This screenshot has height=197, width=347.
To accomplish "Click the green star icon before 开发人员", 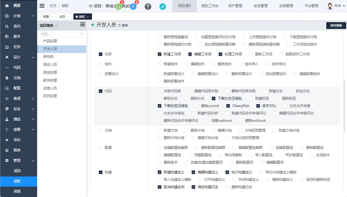I will click(x=93, y=25).
